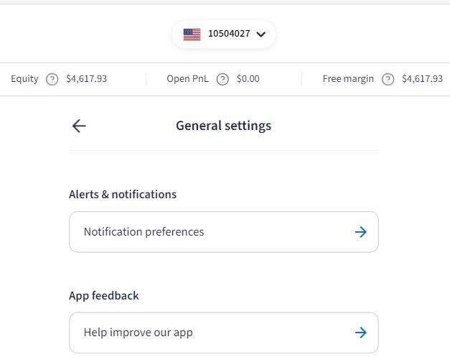Image resolution: width=450 pixels, height=362 pixels.
Task: Click the Open PnL value $0.00
Action: (248, 79)
